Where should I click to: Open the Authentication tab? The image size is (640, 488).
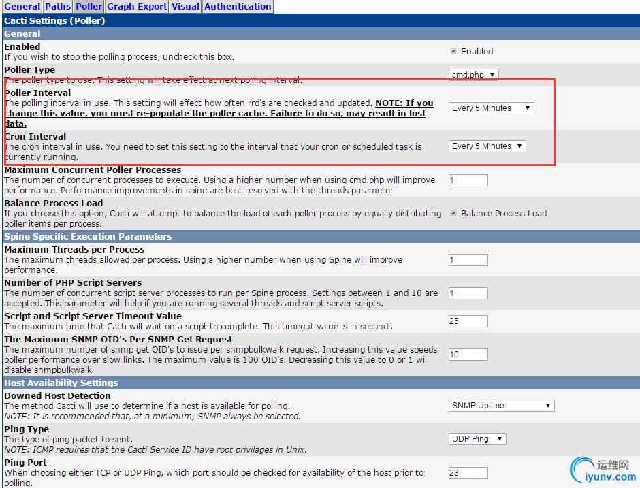pos(238,7)
